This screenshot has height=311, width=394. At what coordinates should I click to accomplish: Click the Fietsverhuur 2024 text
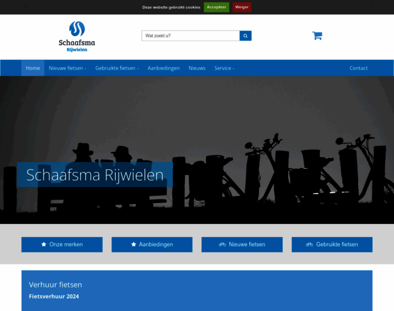coord(54,296)
